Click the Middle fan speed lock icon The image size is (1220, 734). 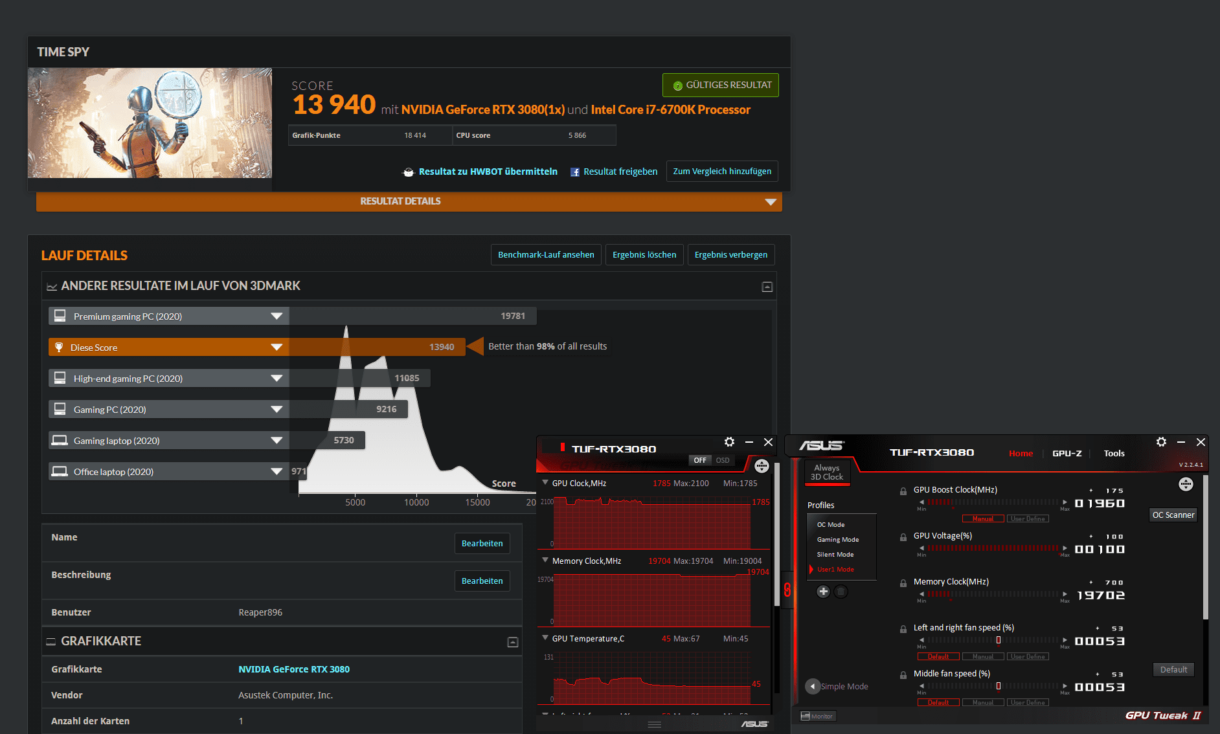[903, 675]
